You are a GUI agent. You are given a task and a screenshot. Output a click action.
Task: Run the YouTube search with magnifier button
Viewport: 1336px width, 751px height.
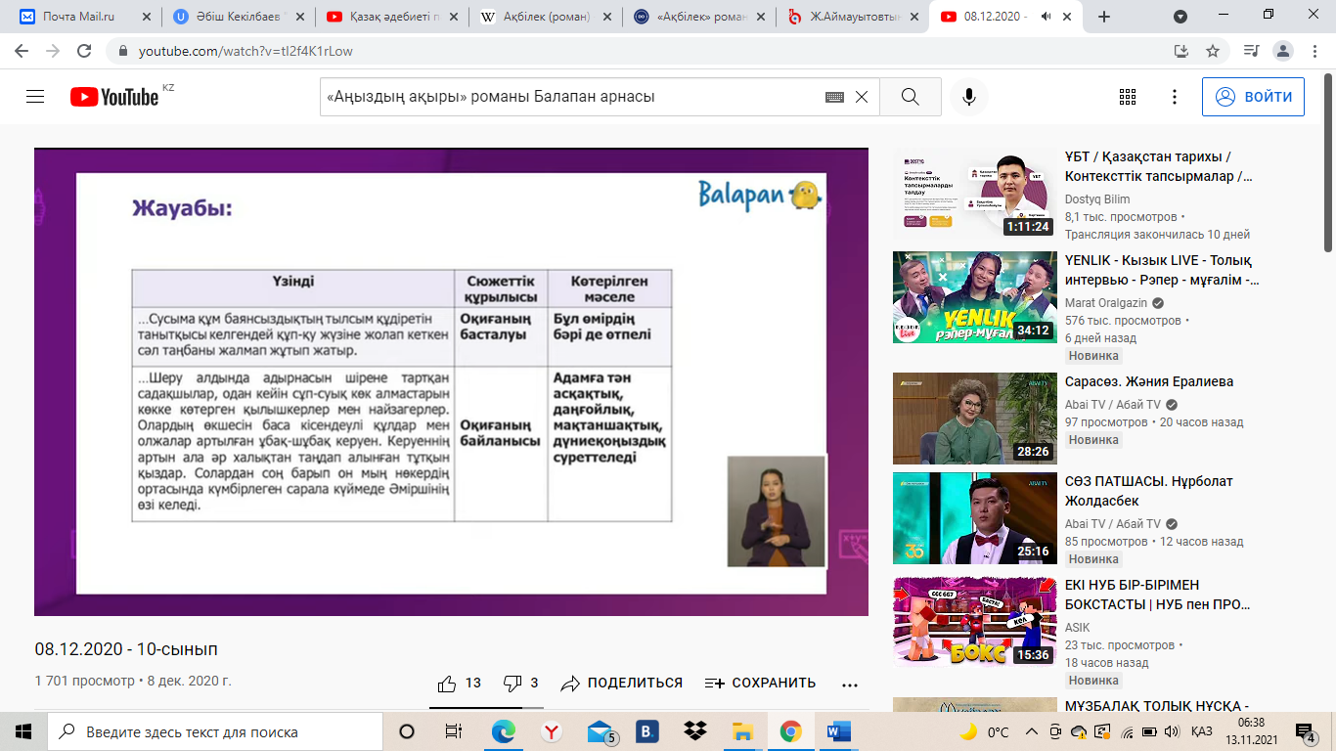click(x=911, y=97)
